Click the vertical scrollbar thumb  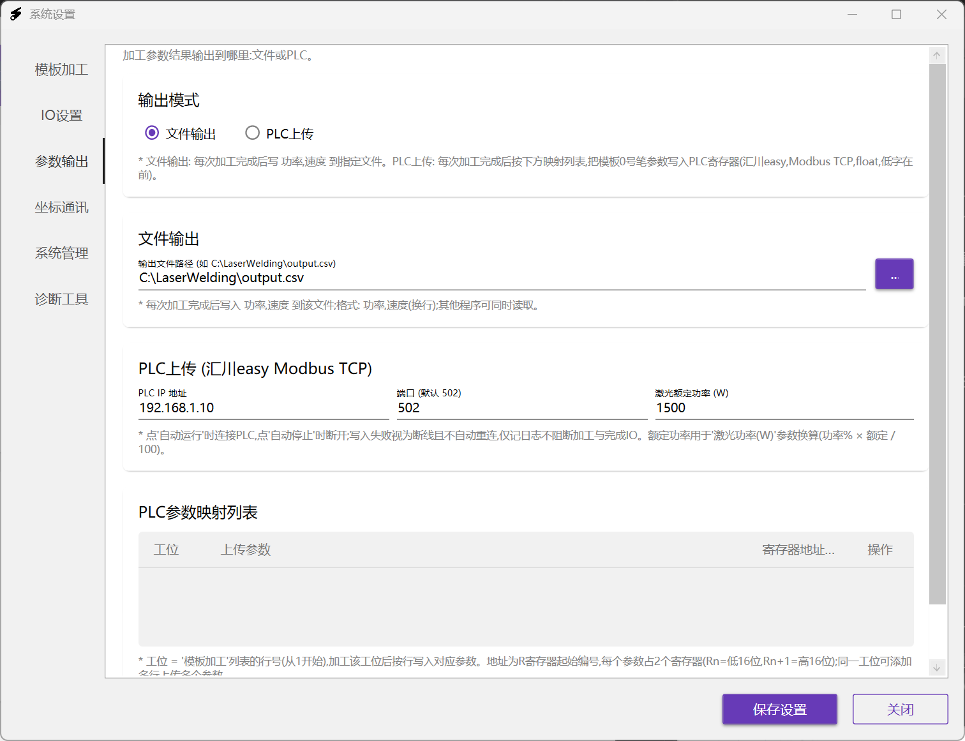pos(937,333)
